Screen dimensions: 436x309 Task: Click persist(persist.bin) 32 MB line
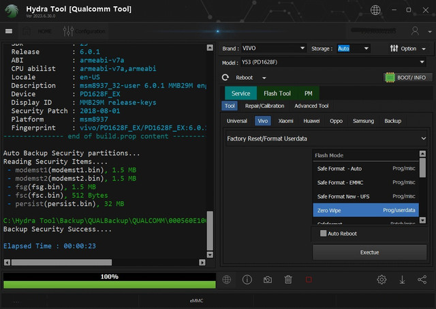[66, 204]
